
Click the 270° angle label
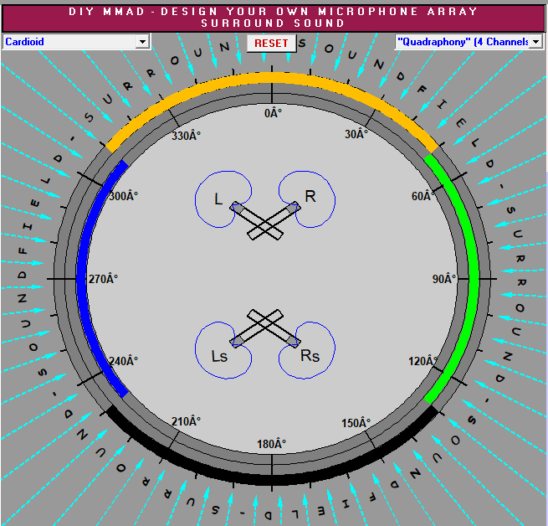tap(103, 279)
